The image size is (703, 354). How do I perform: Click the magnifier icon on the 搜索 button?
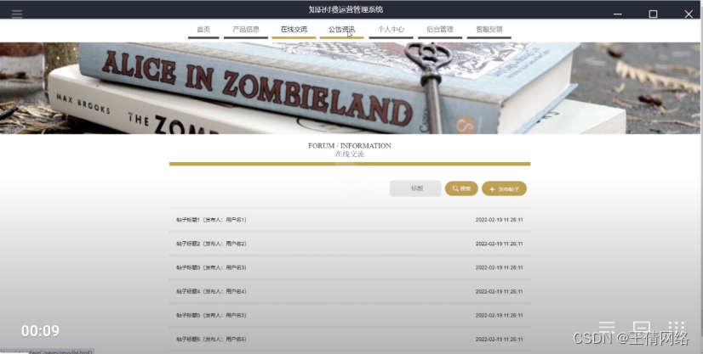455,188
